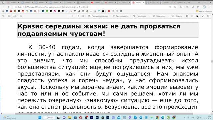Close the active PDF tab
This screenshot has width=213, height=120.
[143, 2]
